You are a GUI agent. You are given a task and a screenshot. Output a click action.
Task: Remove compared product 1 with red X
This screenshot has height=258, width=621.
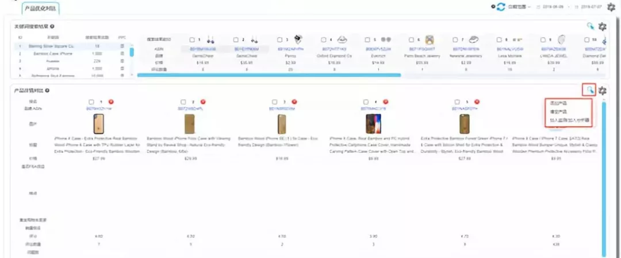[x=112, y=101]
